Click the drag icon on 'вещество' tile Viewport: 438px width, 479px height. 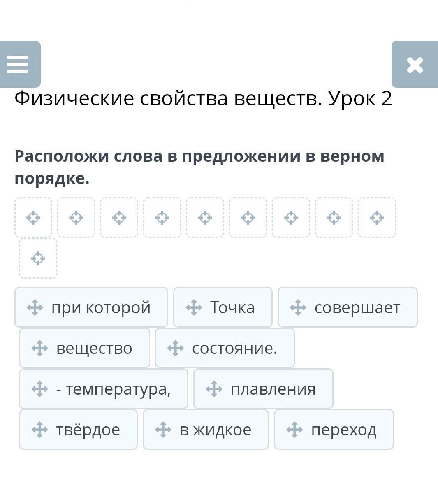39,348
